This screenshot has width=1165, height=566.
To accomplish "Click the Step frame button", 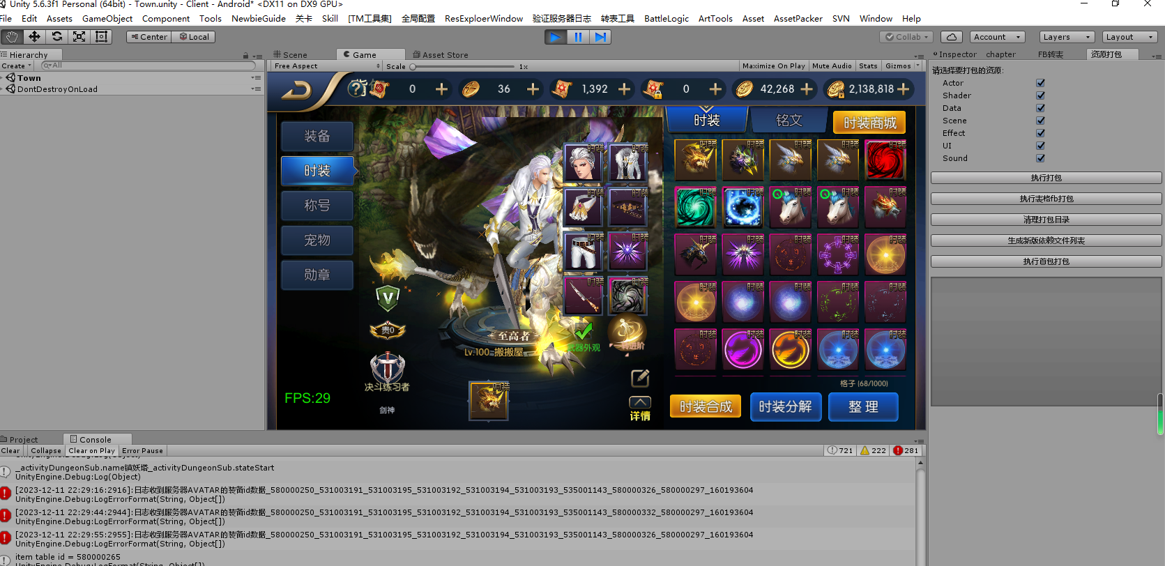I will click(x=600, y=37).
